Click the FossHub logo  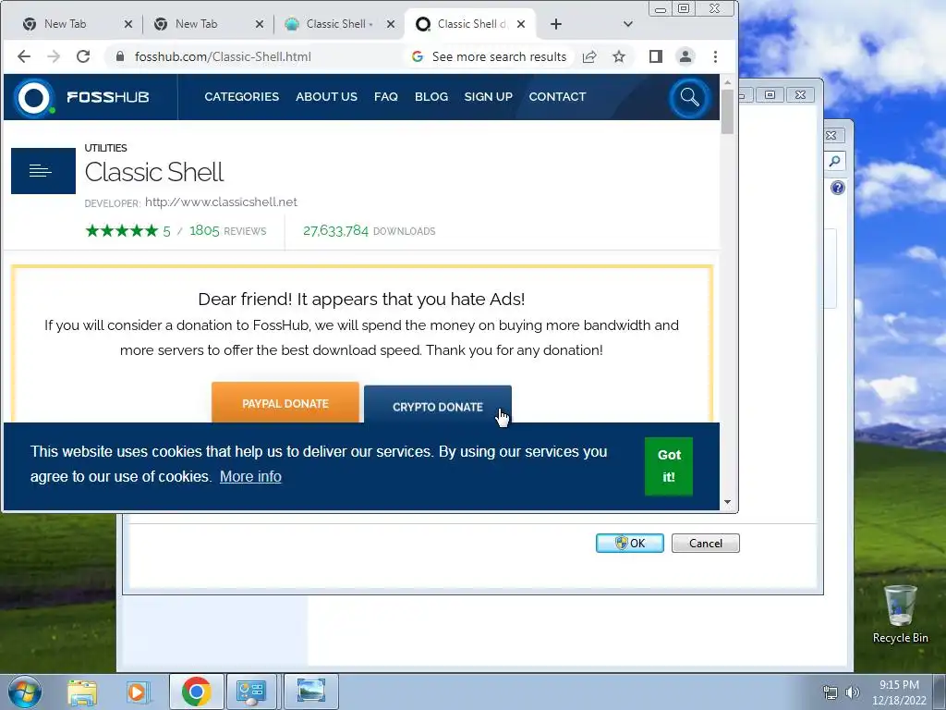(x=82, y=97)
